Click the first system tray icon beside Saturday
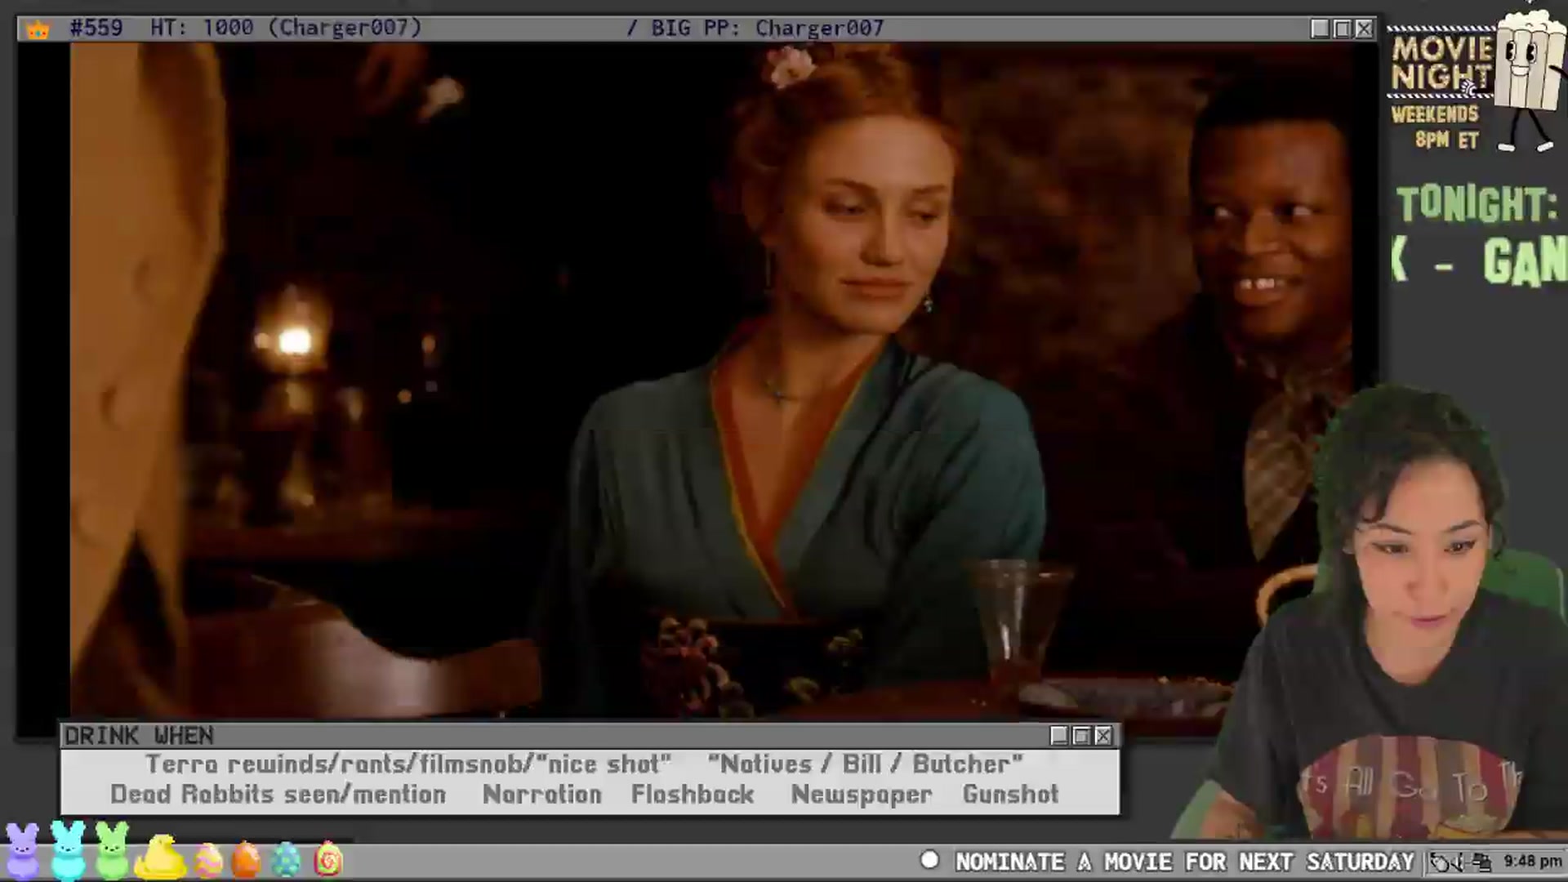The height and width of the screenshot is (882, 1568). pyautogui.click(x=1439, y=862)
